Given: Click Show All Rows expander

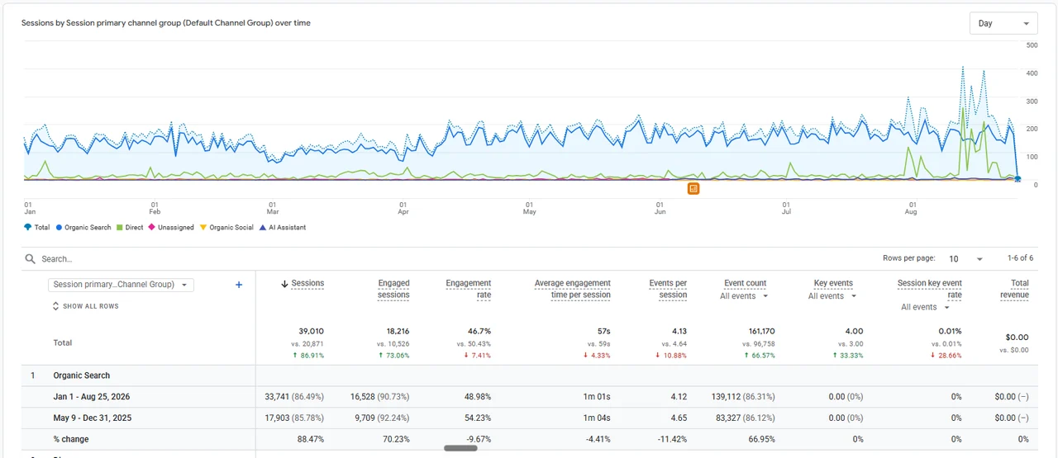Looking at the screenshot, I should pos(85,306).
